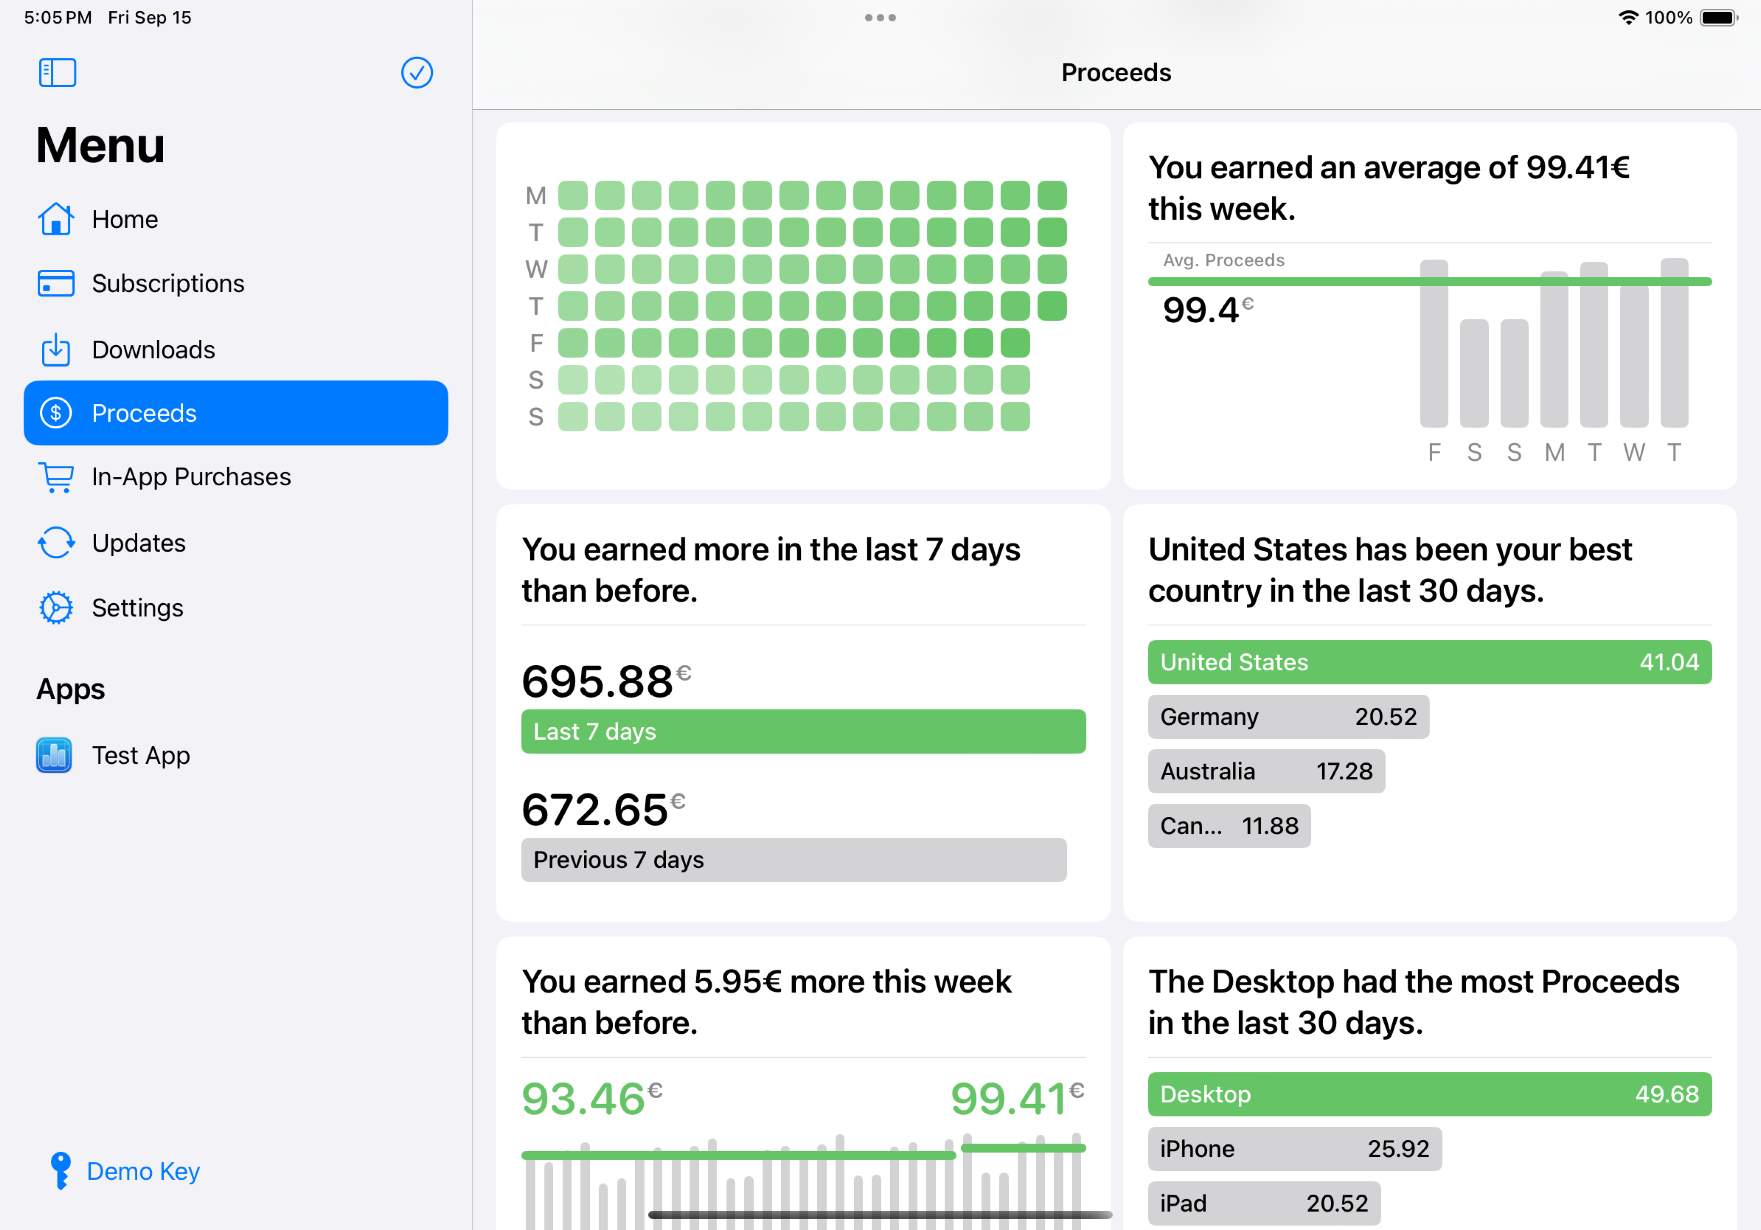Select Proceeds in the menu
The width and height of the screenshot is (1761, 1230).
tap(235, 413)
